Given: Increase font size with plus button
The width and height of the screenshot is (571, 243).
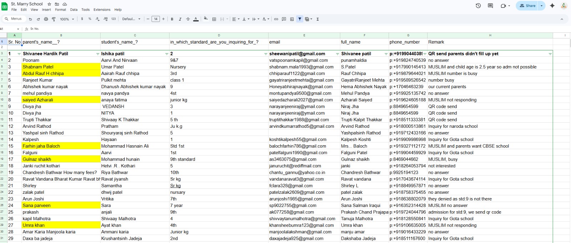Looking at the screenshot, I should (163, 19).
